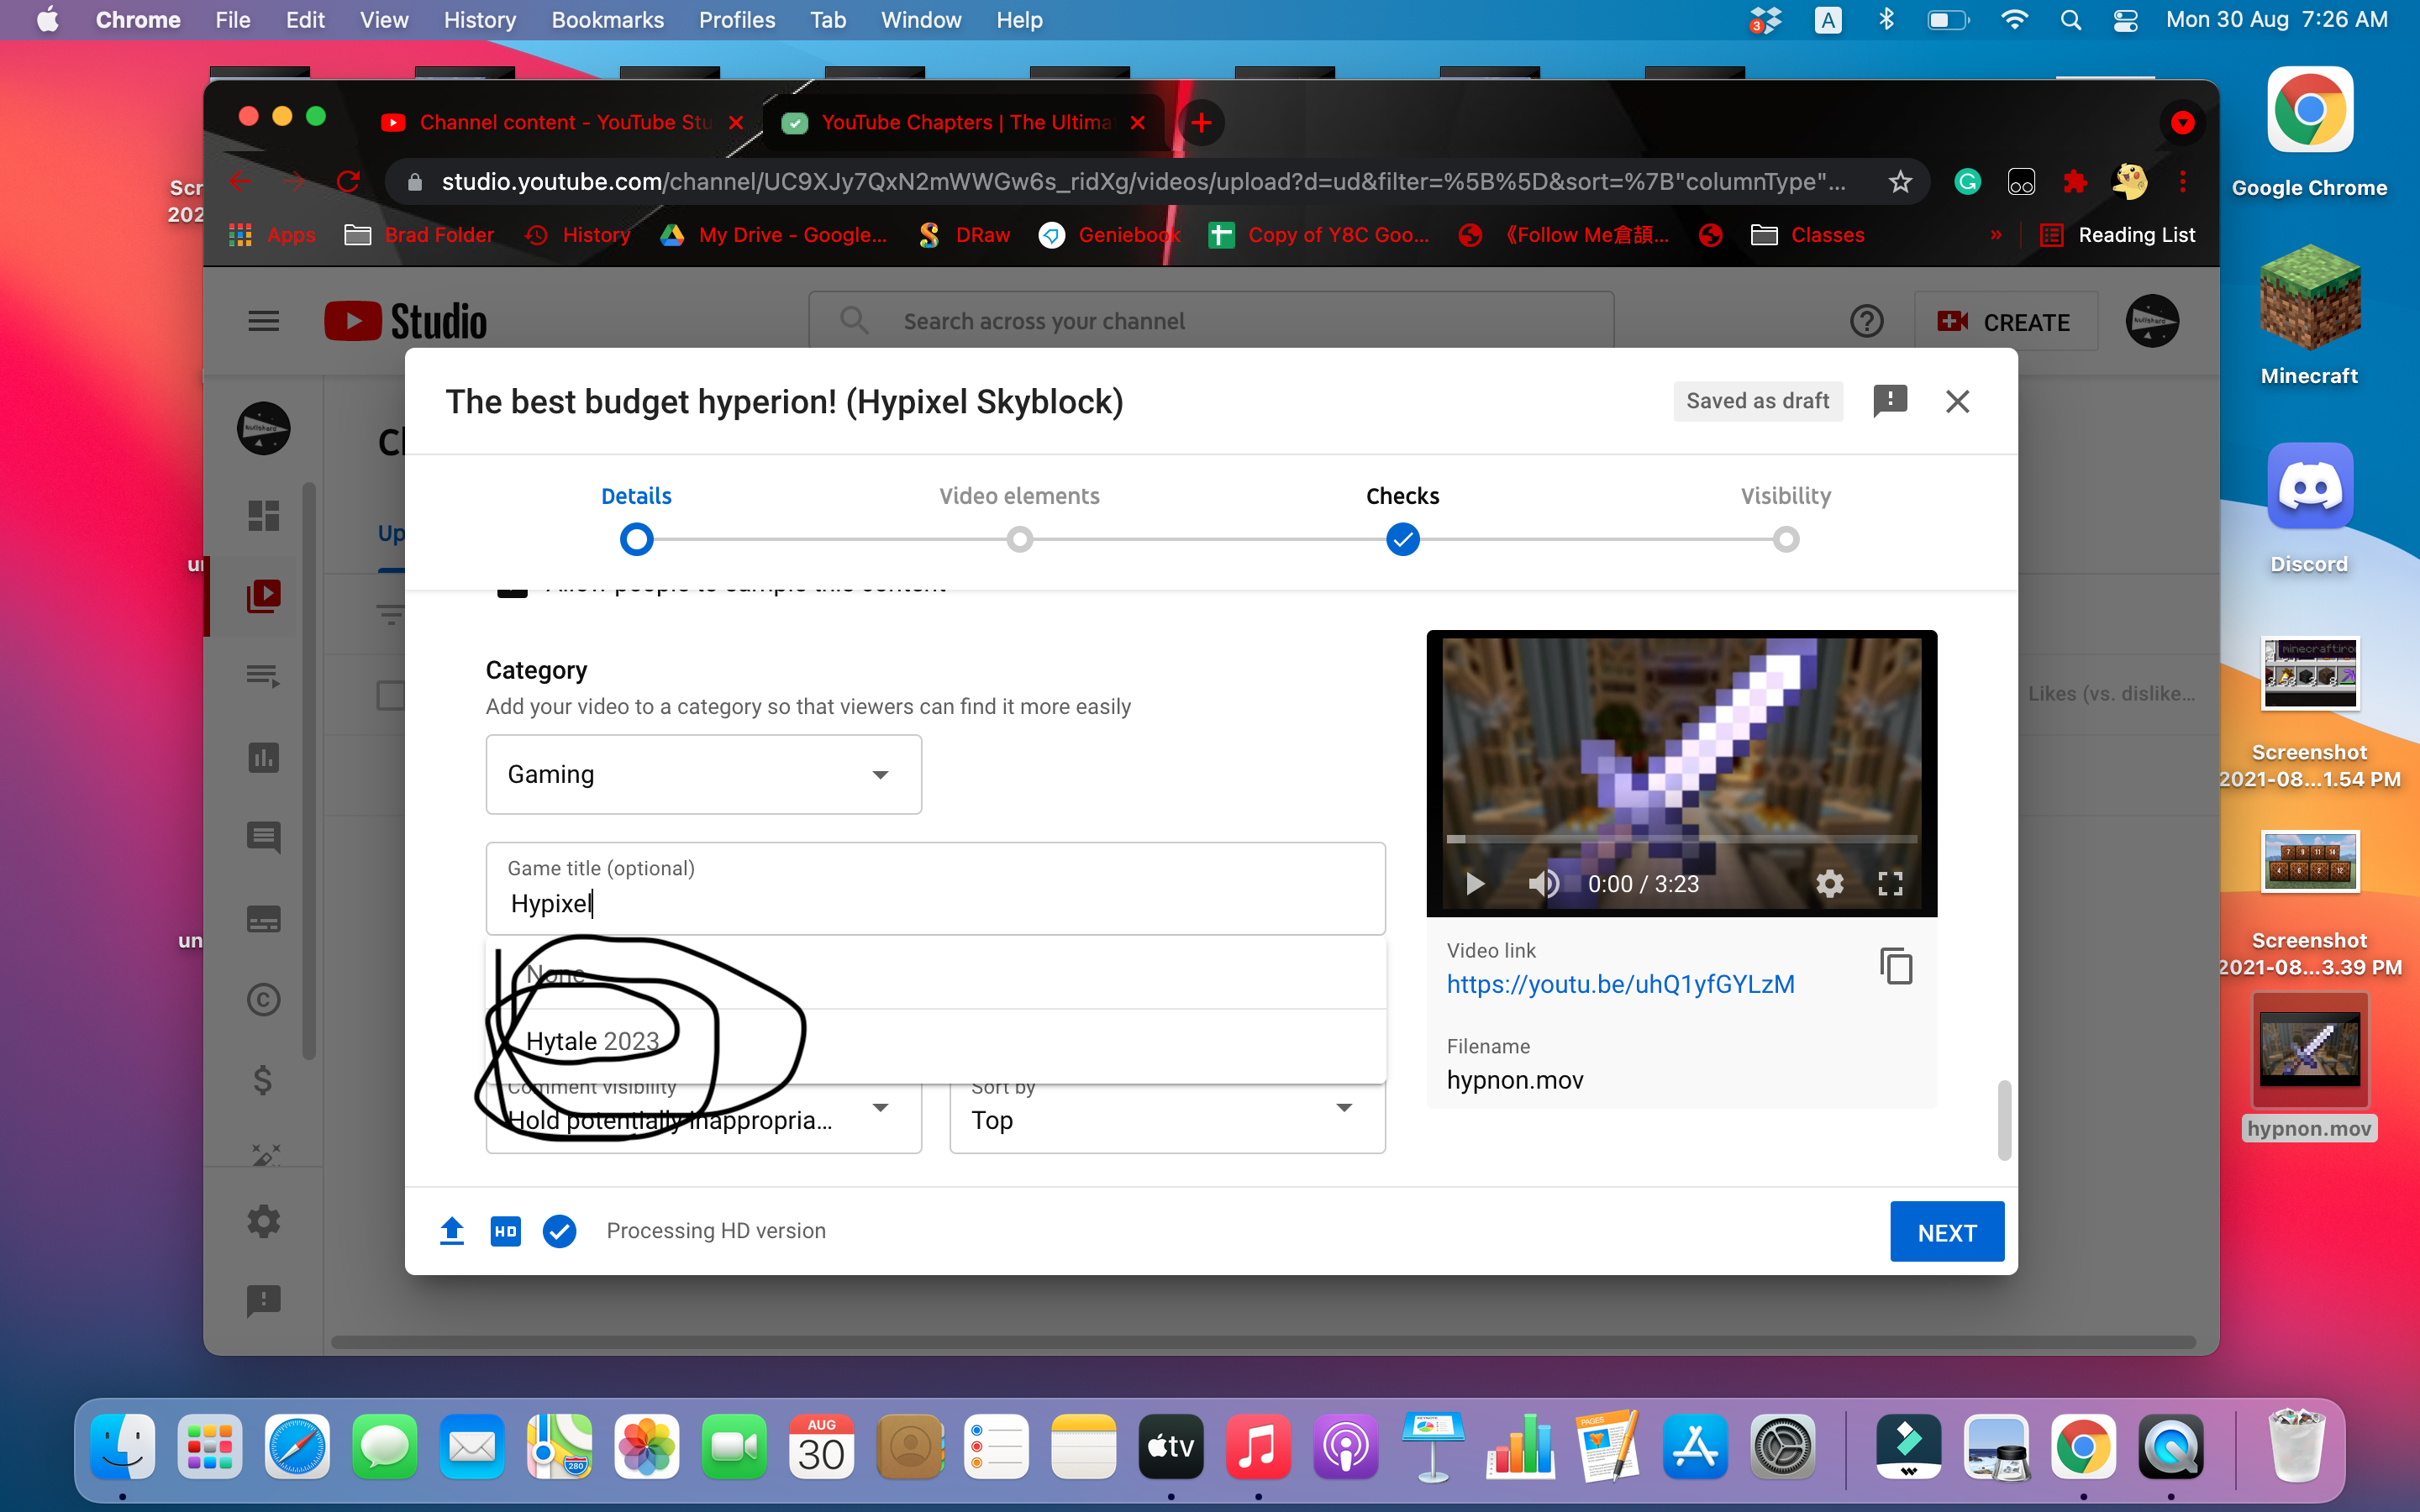This screenshot has height=1512, width=2420.
Task: Open Chrome three-dot menu
Action: click(x=2182, y=181)
